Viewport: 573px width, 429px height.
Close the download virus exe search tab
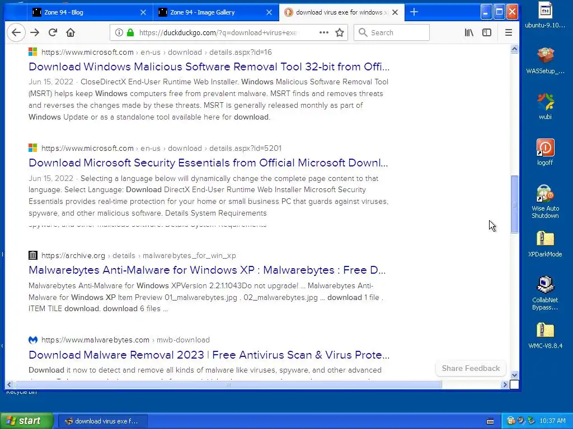pos(395,12)
